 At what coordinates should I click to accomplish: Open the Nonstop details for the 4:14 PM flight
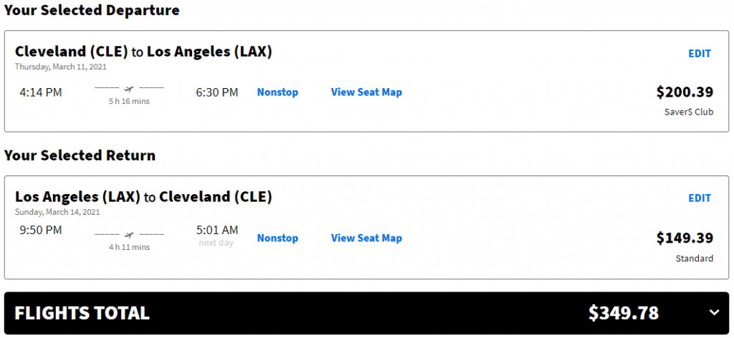[277, 92]
